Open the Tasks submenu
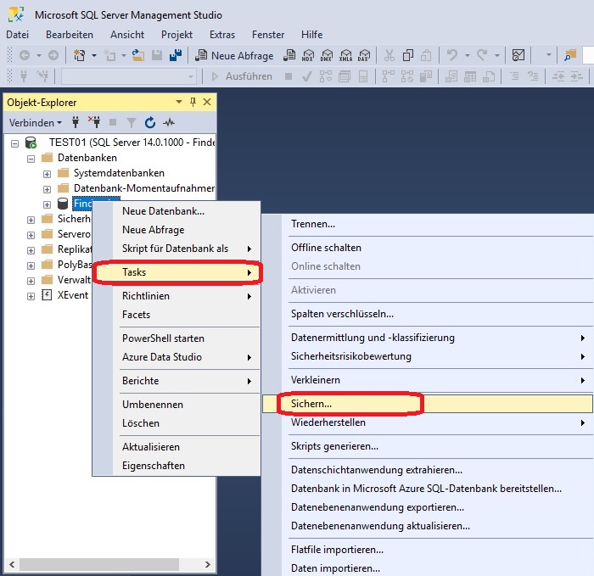594x576 pixels. (177, 272)
